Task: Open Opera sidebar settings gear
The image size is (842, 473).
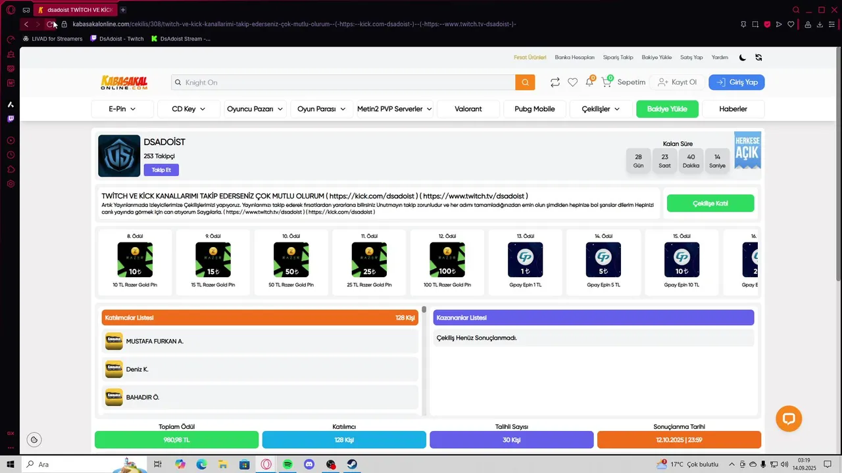Action: (x=11, y=184)
